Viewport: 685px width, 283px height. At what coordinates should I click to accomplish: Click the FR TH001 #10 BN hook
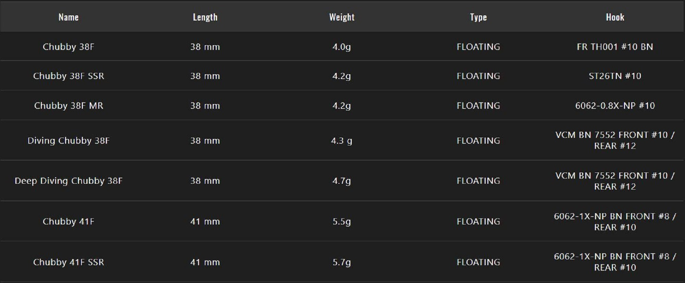pos(615,47)
